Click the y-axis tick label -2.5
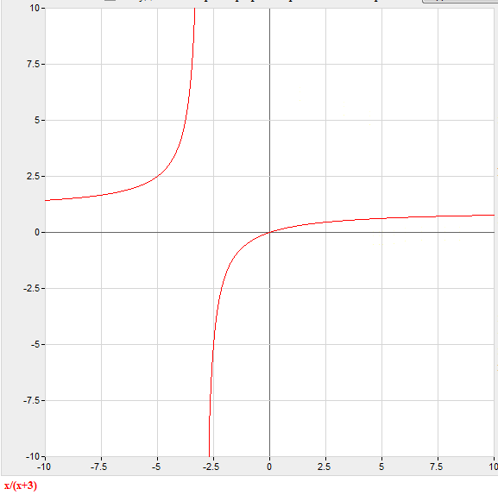The image size is (498, 495). click(32, 288)
